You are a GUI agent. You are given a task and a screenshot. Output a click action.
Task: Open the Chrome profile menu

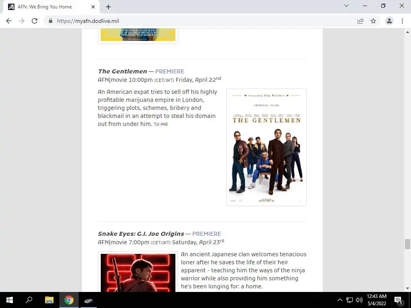[389, 21]
